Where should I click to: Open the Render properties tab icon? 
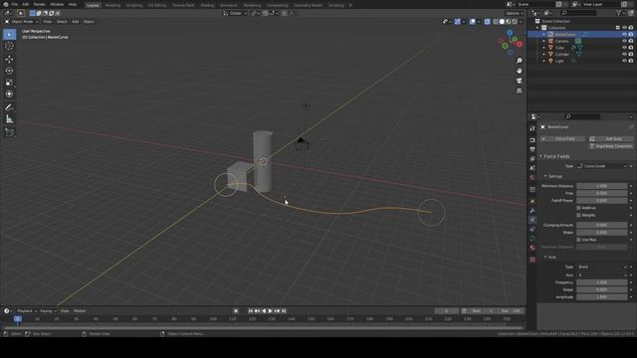(532, 140)
